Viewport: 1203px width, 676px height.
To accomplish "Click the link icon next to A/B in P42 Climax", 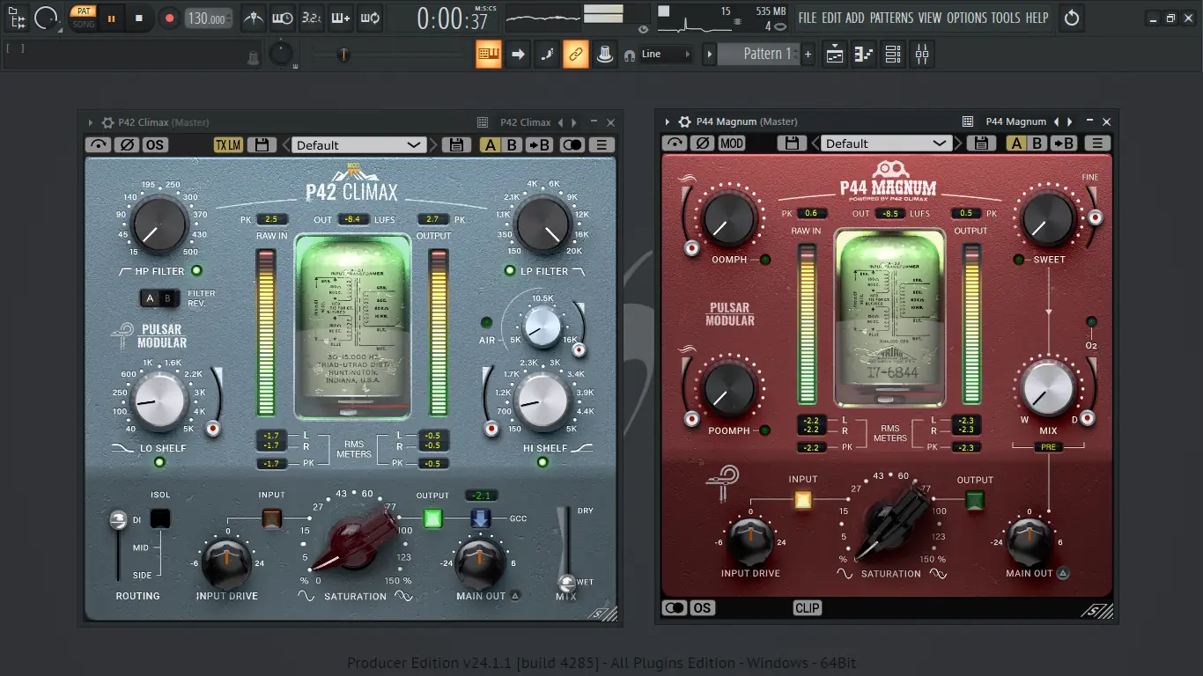I will coord(572,145).
